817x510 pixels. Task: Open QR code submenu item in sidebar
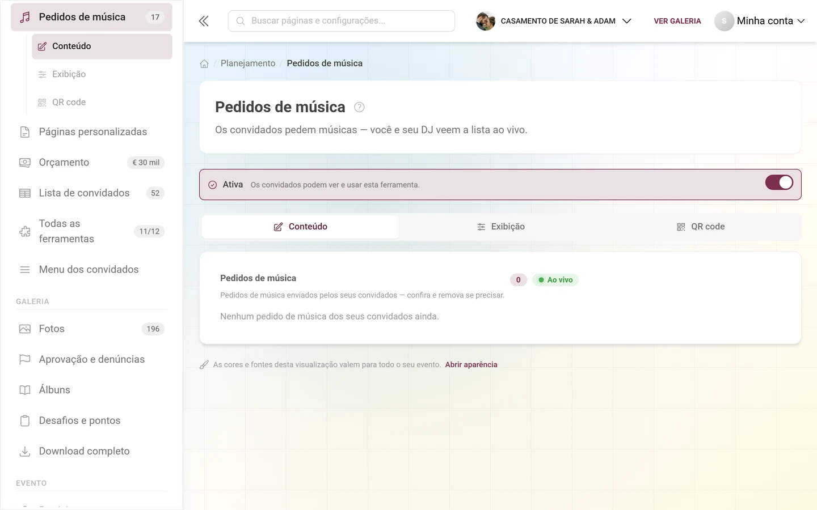coord(102,103)
